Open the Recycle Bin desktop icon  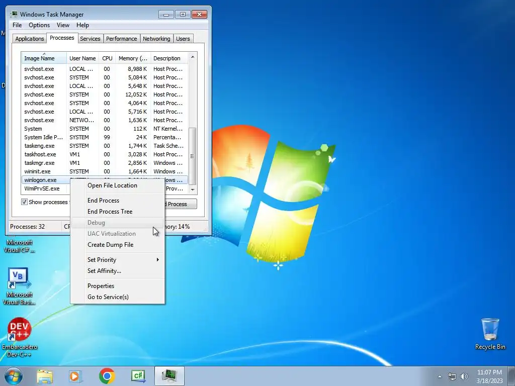[490, 334]
